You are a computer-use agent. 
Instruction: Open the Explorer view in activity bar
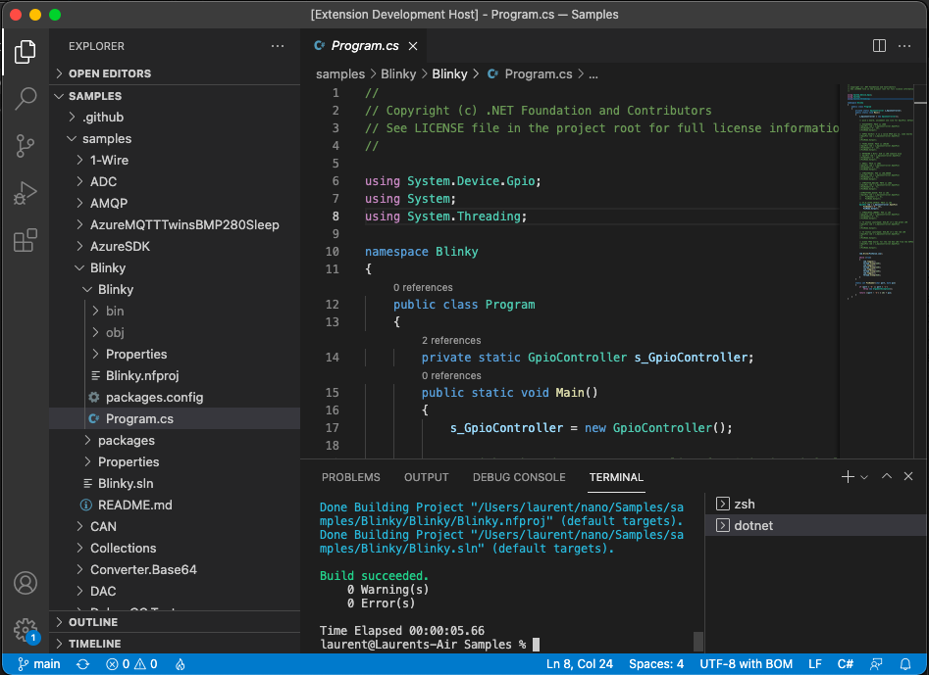25,52
